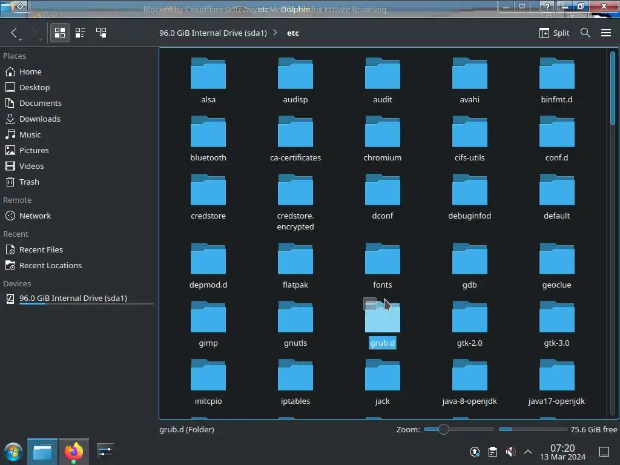Open the search tool magnifier
620x465 pixels.
coord(585,33)
